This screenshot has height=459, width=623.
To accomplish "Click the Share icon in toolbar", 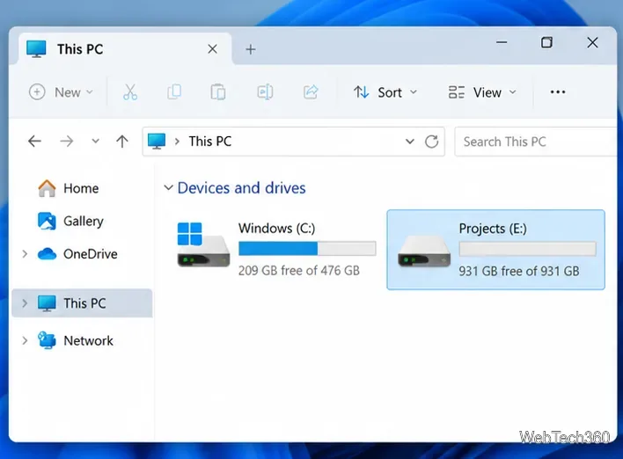I will pos(311,92).
